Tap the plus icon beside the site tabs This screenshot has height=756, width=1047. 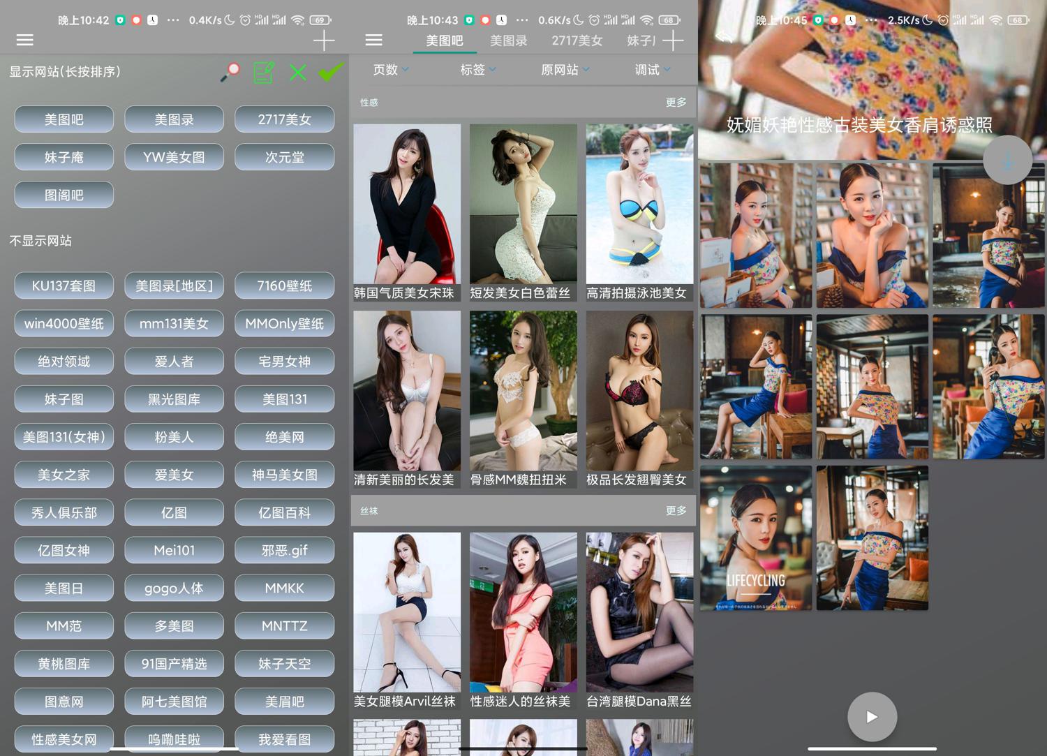(673, 40)
